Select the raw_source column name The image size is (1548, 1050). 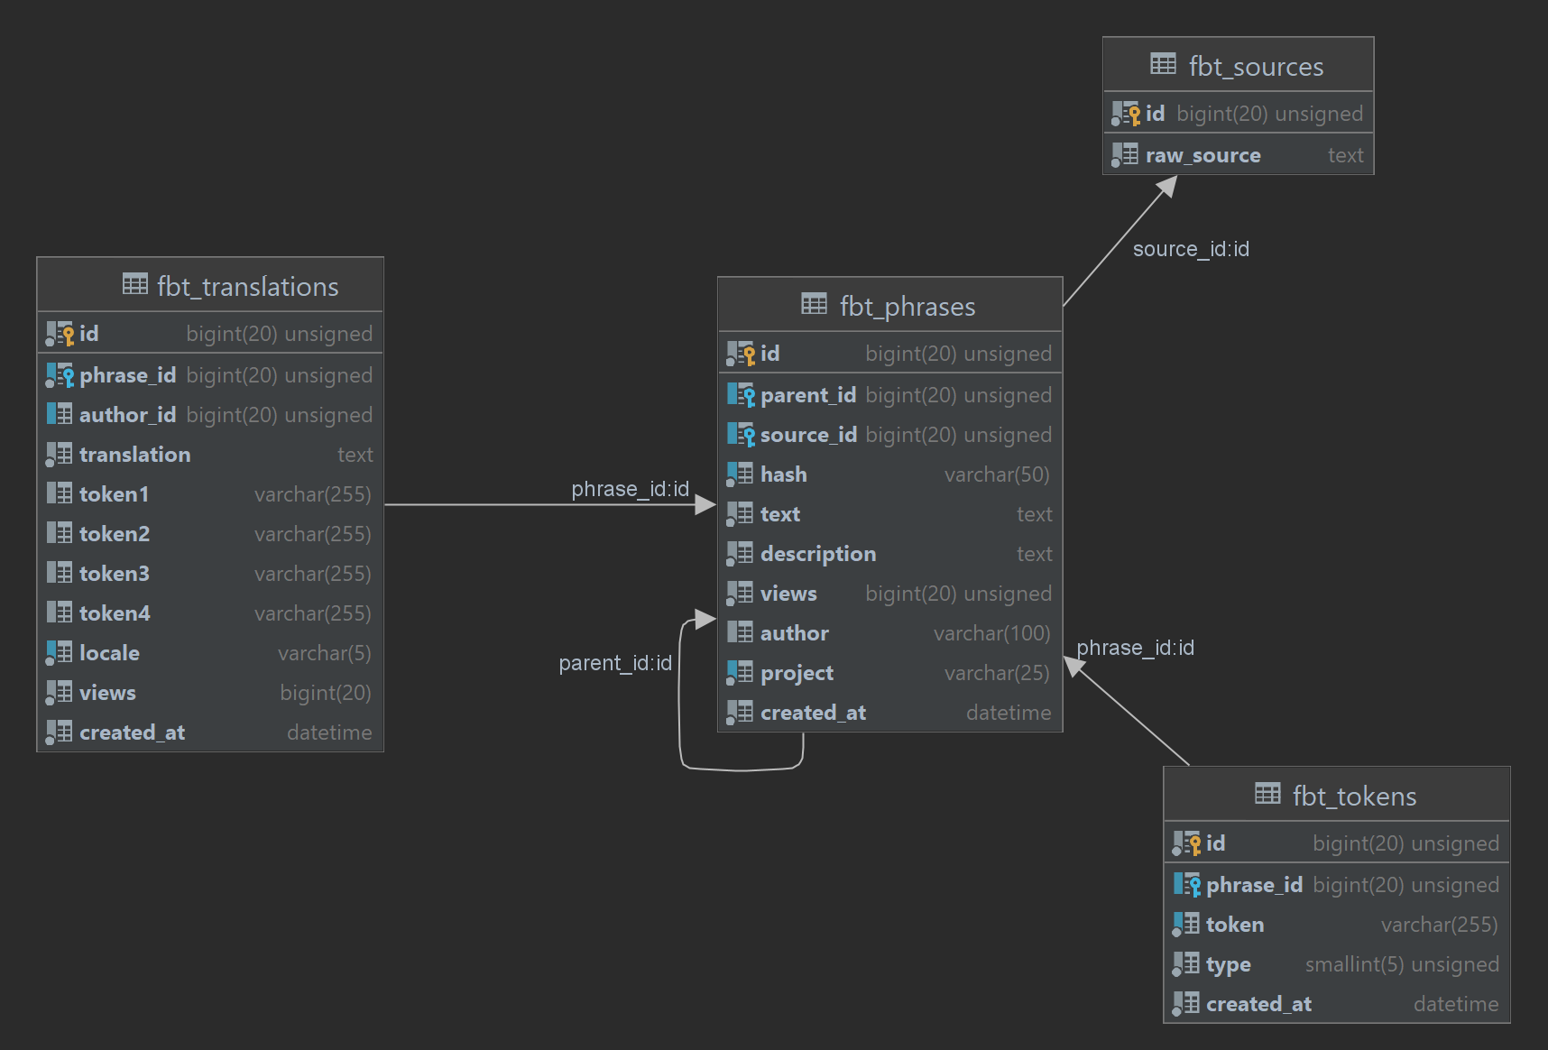coord(1203,155)
